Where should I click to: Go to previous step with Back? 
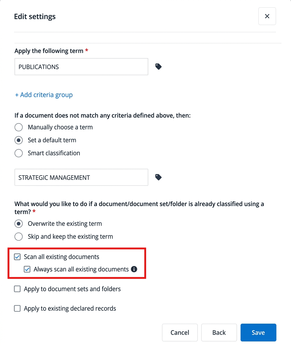click(x=219, y=333)
